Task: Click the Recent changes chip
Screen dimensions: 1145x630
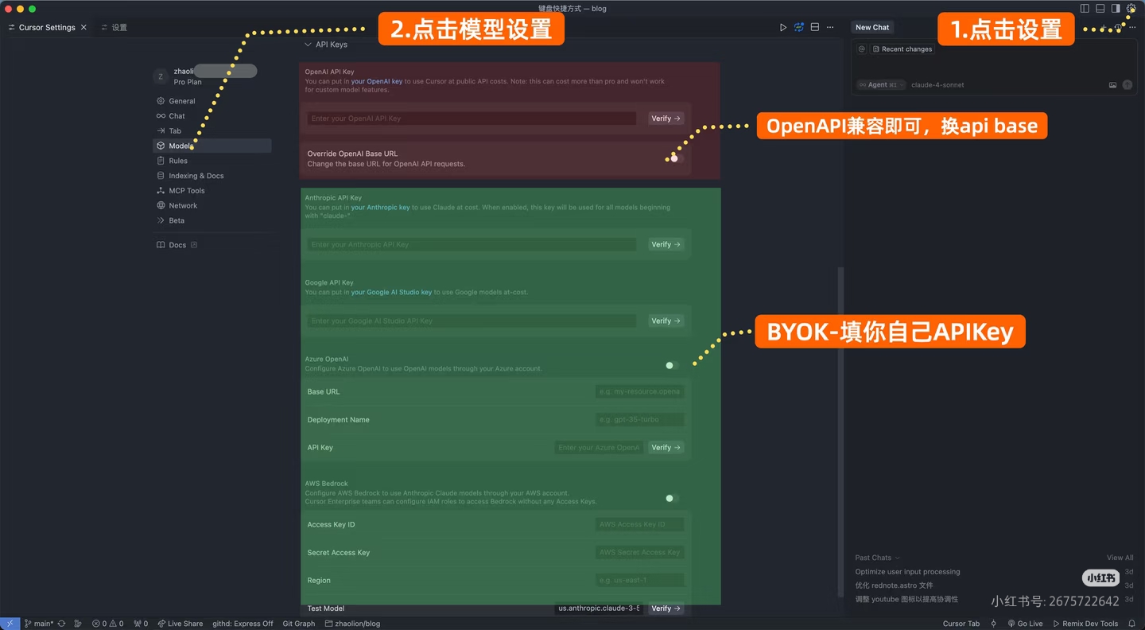Action: tap(902, 49)
